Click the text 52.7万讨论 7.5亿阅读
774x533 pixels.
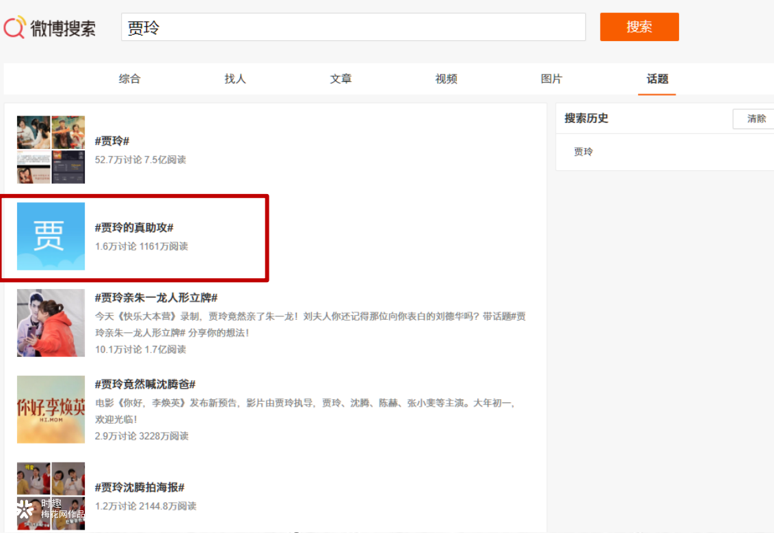click(x=140, y=159)
